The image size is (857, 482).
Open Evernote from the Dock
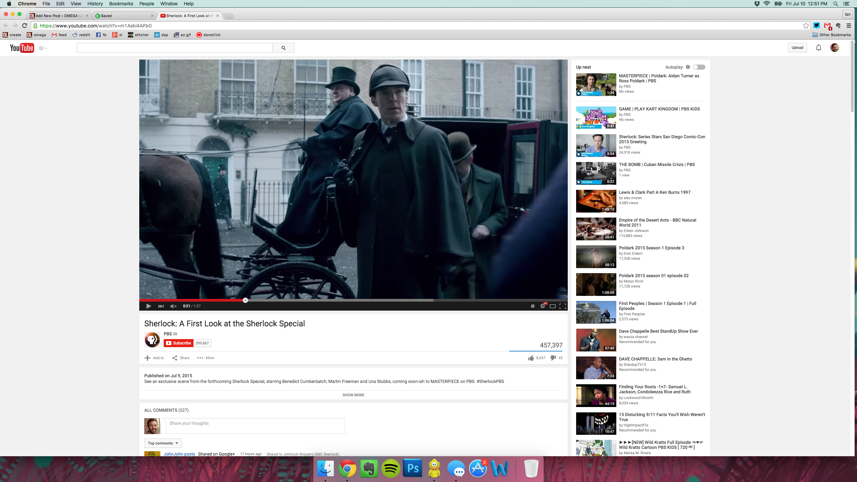point(369,468)
